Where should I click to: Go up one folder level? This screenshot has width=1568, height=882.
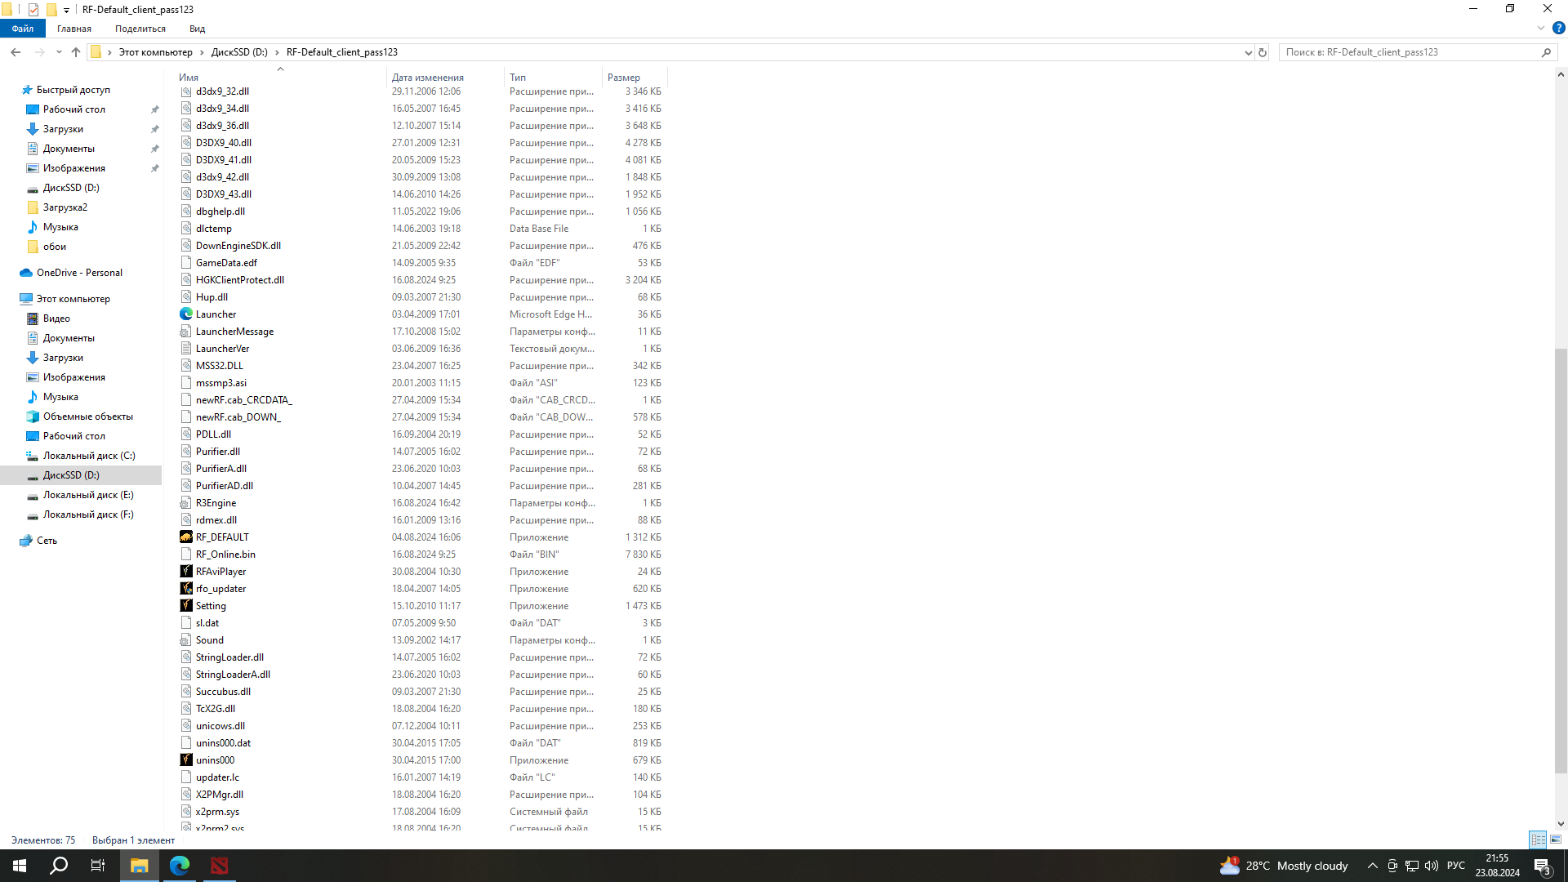pos(76,52)
